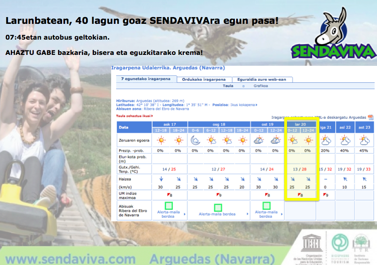This screenshot has height=265, width=377.
Task: Click the ask 17 column header
Action: [170, 124]
